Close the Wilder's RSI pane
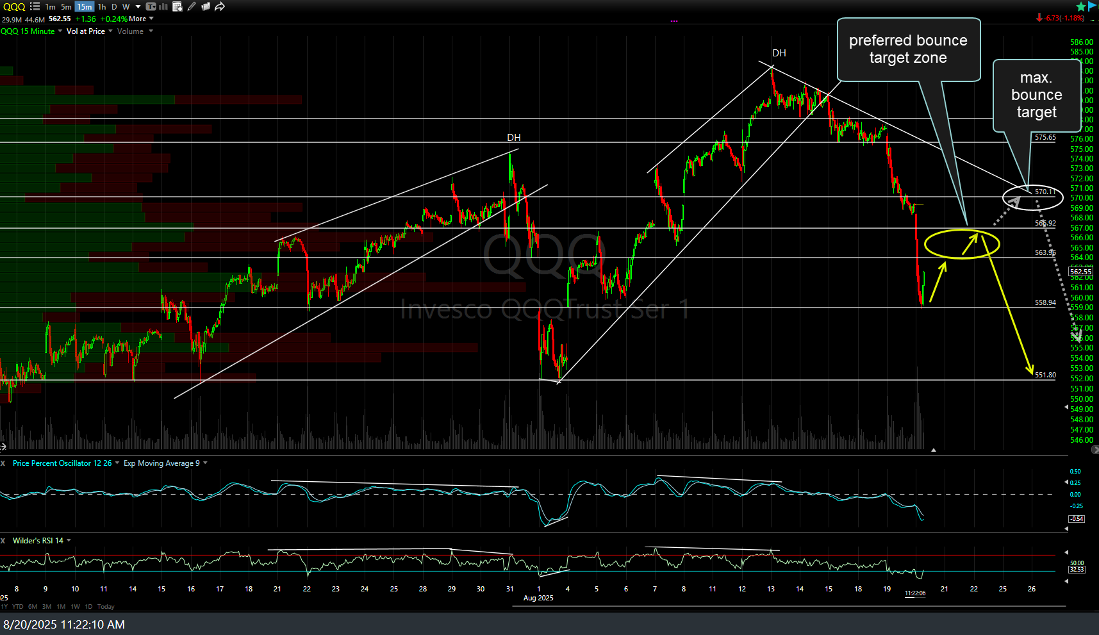1099x635 pixels. pos(3,541)
